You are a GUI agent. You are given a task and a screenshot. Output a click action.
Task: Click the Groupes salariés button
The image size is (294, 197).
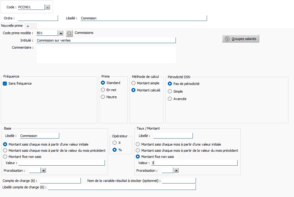[x=241, y=39]
